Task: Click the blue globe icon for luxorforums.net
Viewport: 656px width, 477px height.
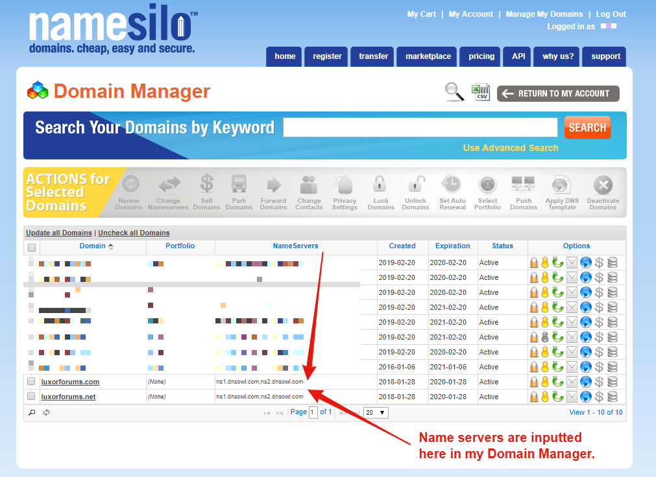Action: (x=586, y=397)
